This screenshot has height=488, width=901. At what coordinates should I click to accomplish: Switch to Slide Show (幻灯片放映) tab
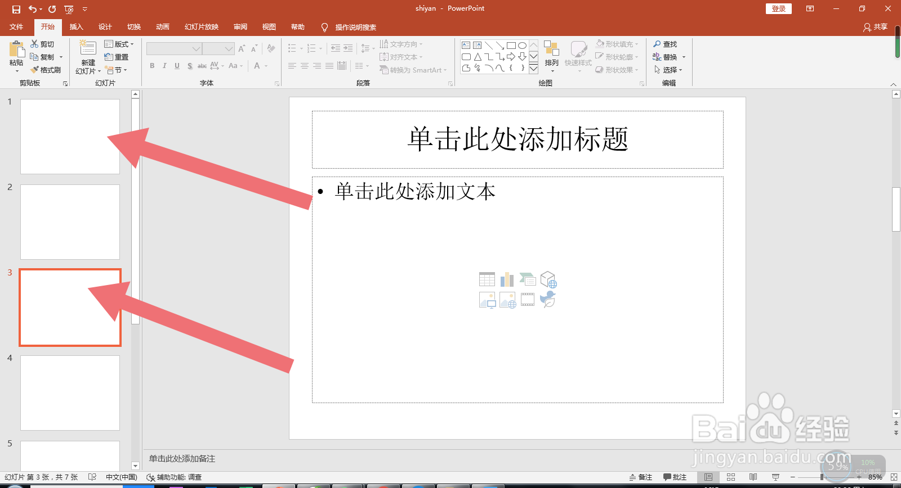pyautogui.click(x=202, y=27)
